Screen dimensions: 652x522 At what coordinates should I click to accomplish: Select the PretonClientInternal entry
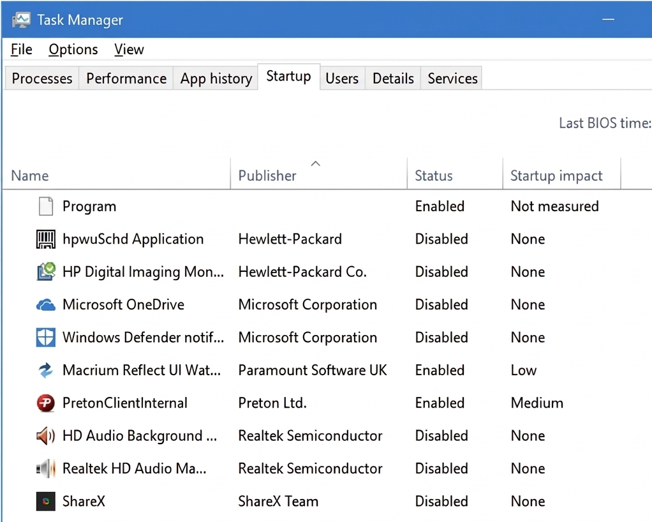point(125,403)
